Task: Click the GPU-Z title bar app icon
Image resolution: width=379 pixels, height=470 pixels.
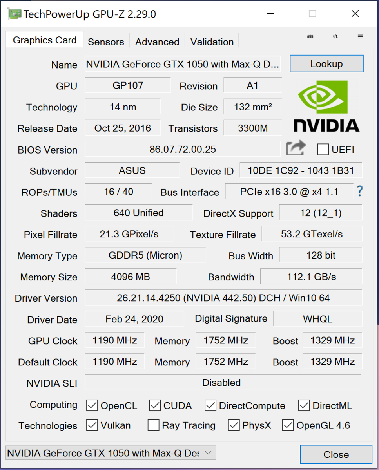Action: (14, 14)
